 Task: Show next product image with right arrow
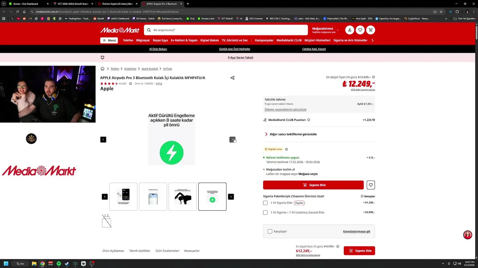click(232, 140)
